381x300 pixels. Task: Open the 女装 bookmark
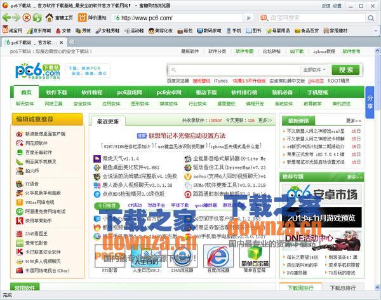click(x=63, y=31)
